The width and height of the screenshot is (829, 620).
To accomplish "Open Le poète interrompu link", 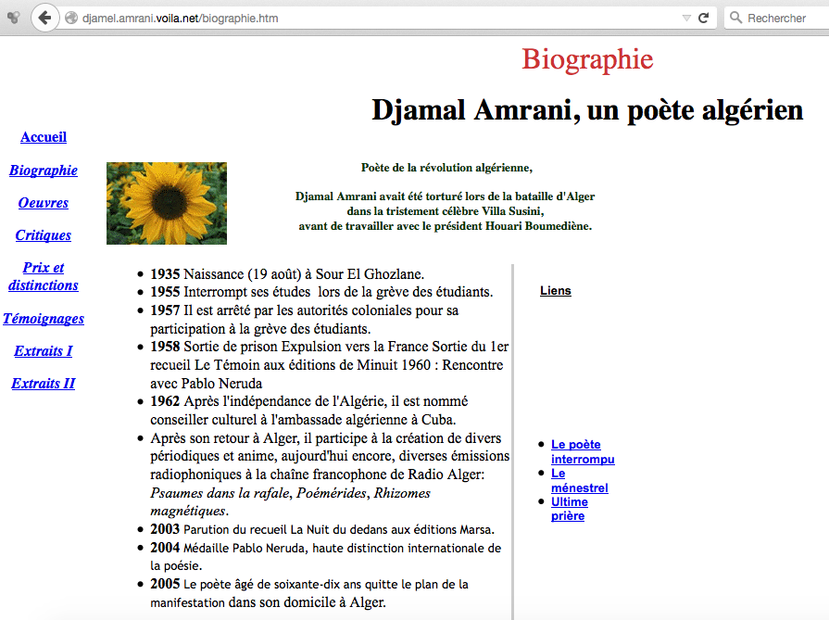I will coord(583,451).
